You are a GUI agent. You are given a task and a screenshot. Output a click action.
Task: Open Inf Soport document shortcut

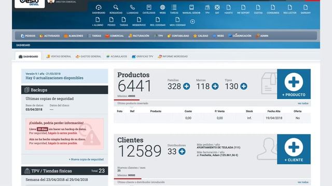tap(243, 9)
